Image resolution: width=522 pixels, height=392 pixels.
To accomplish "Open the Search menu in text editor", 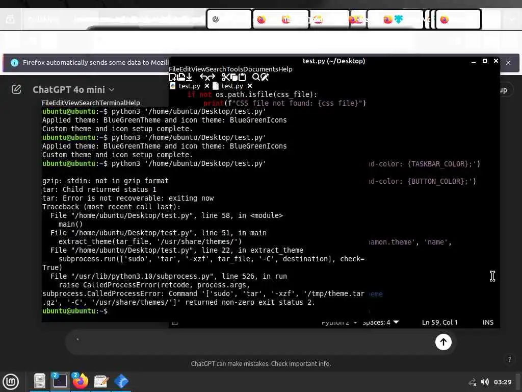I will tap(216, 69).
